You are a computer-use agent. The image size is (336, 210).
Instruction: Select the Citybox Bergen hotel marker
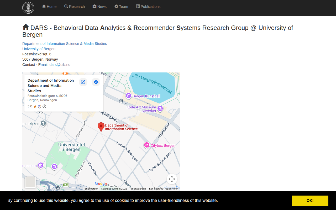(147, 145)
